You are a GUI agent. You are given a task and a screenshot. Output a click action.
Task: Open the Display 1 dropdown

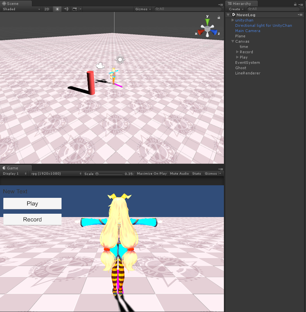(15, 173)
